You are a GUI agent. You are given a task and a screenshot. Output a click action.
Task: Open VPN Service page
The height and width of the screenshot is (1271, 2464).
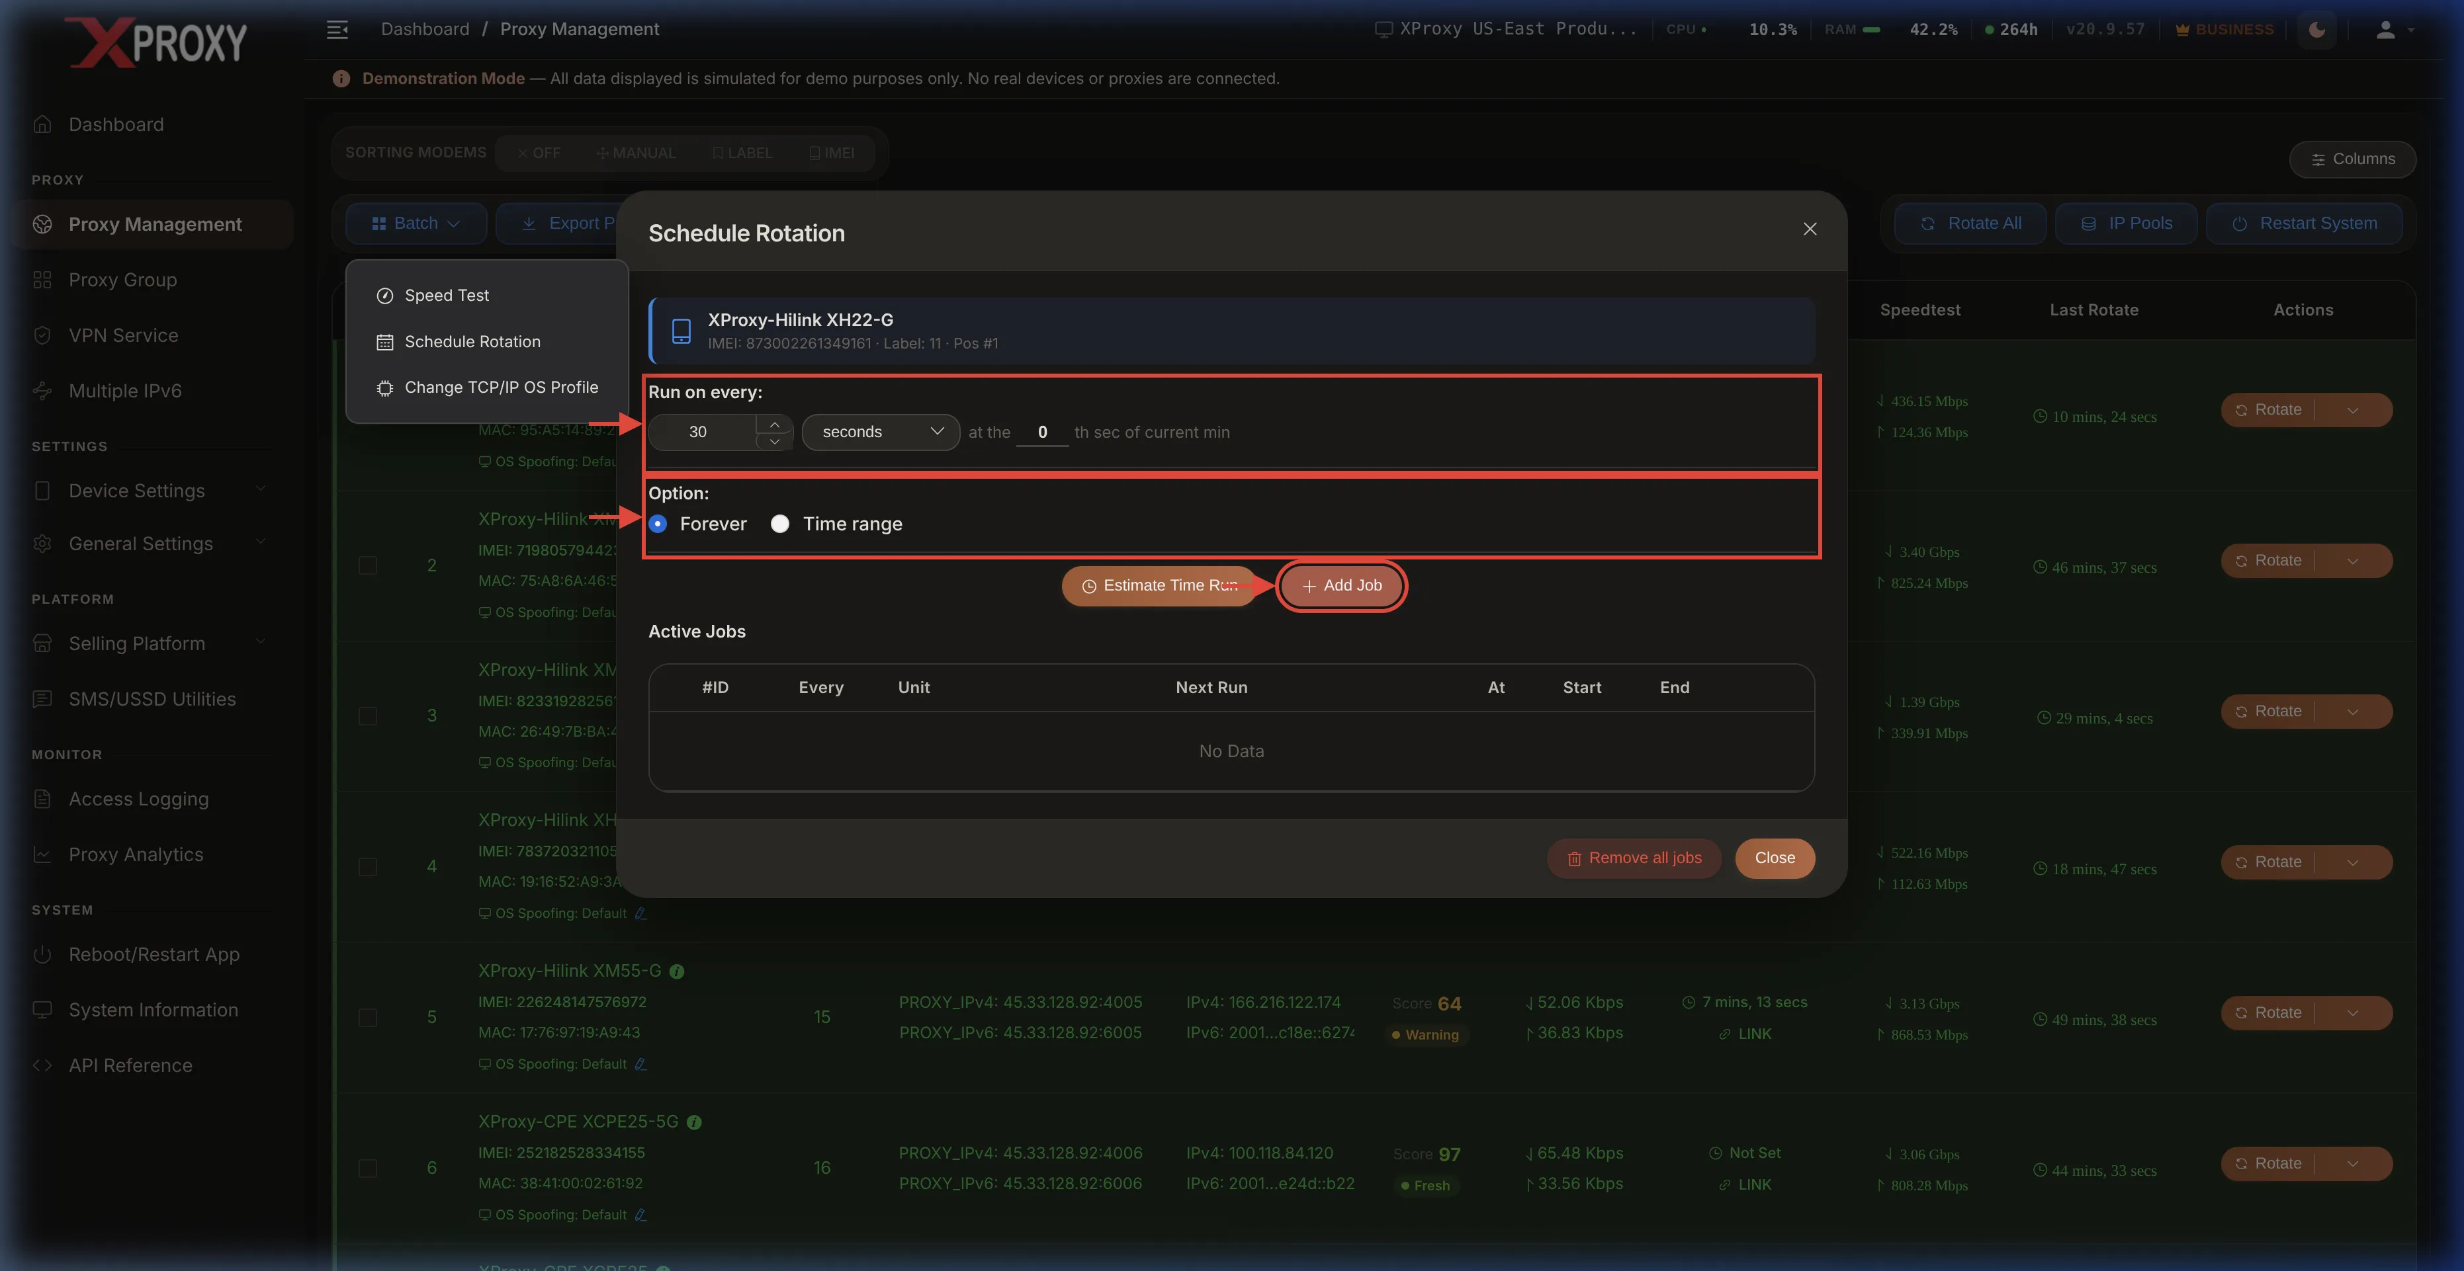(x=123, y=335)
